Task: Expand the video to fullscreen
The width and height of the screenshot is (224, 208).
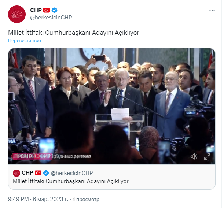Action: (x=207, y=156)
